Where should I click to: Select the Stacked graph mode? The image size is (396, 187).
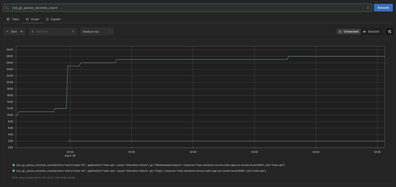pyautogui.click(x=371, y=32)
